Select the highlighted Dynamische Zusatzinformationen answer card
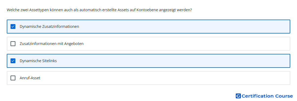This screenshot has width=297, height=101. pos(148,27)
